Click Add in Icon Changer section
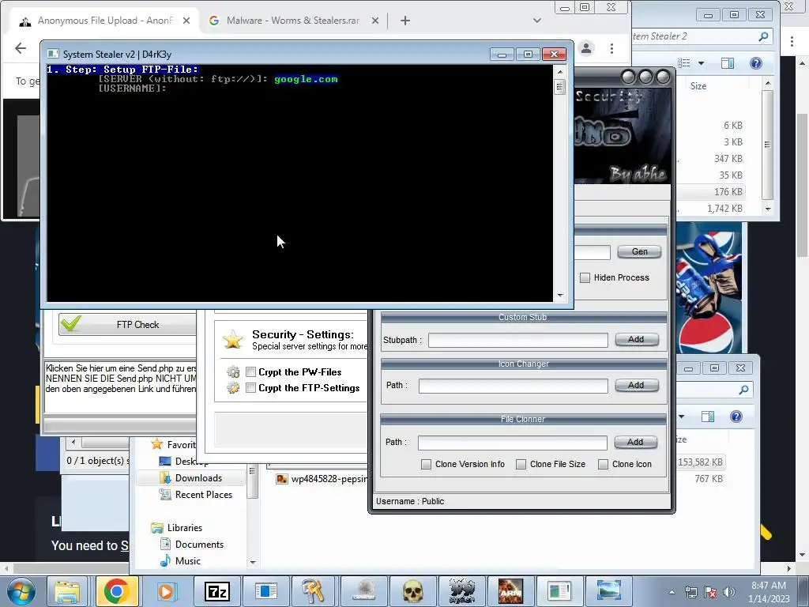The height and width of the screenshot is (607, 809). (x=636, y=386)
